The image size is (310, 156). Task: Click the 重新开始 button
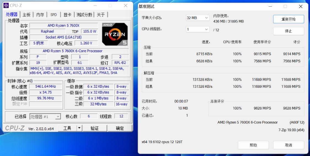(x=289, y=19)
